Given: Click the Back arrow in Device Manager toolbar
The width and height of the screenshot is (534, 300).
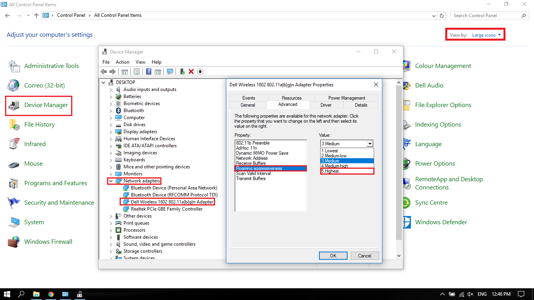Looking at the screenshot, I should tap(104, 71).
